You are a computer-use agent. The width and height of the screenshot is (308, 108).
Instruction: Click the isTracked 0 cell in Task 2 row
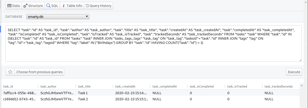coord(244,99)
